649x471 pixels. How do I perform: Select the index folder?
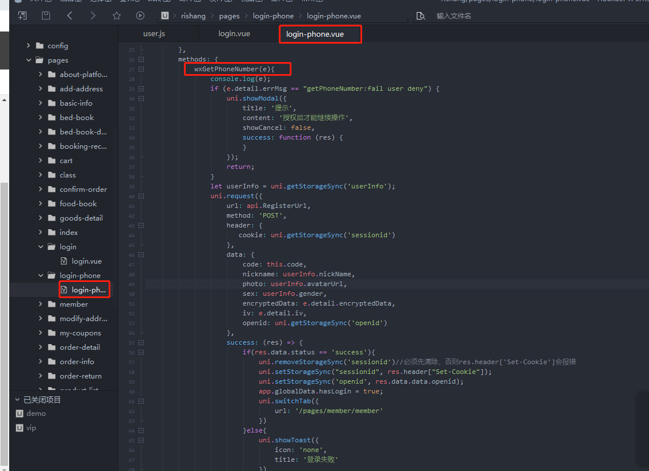(x=69, y=233)
